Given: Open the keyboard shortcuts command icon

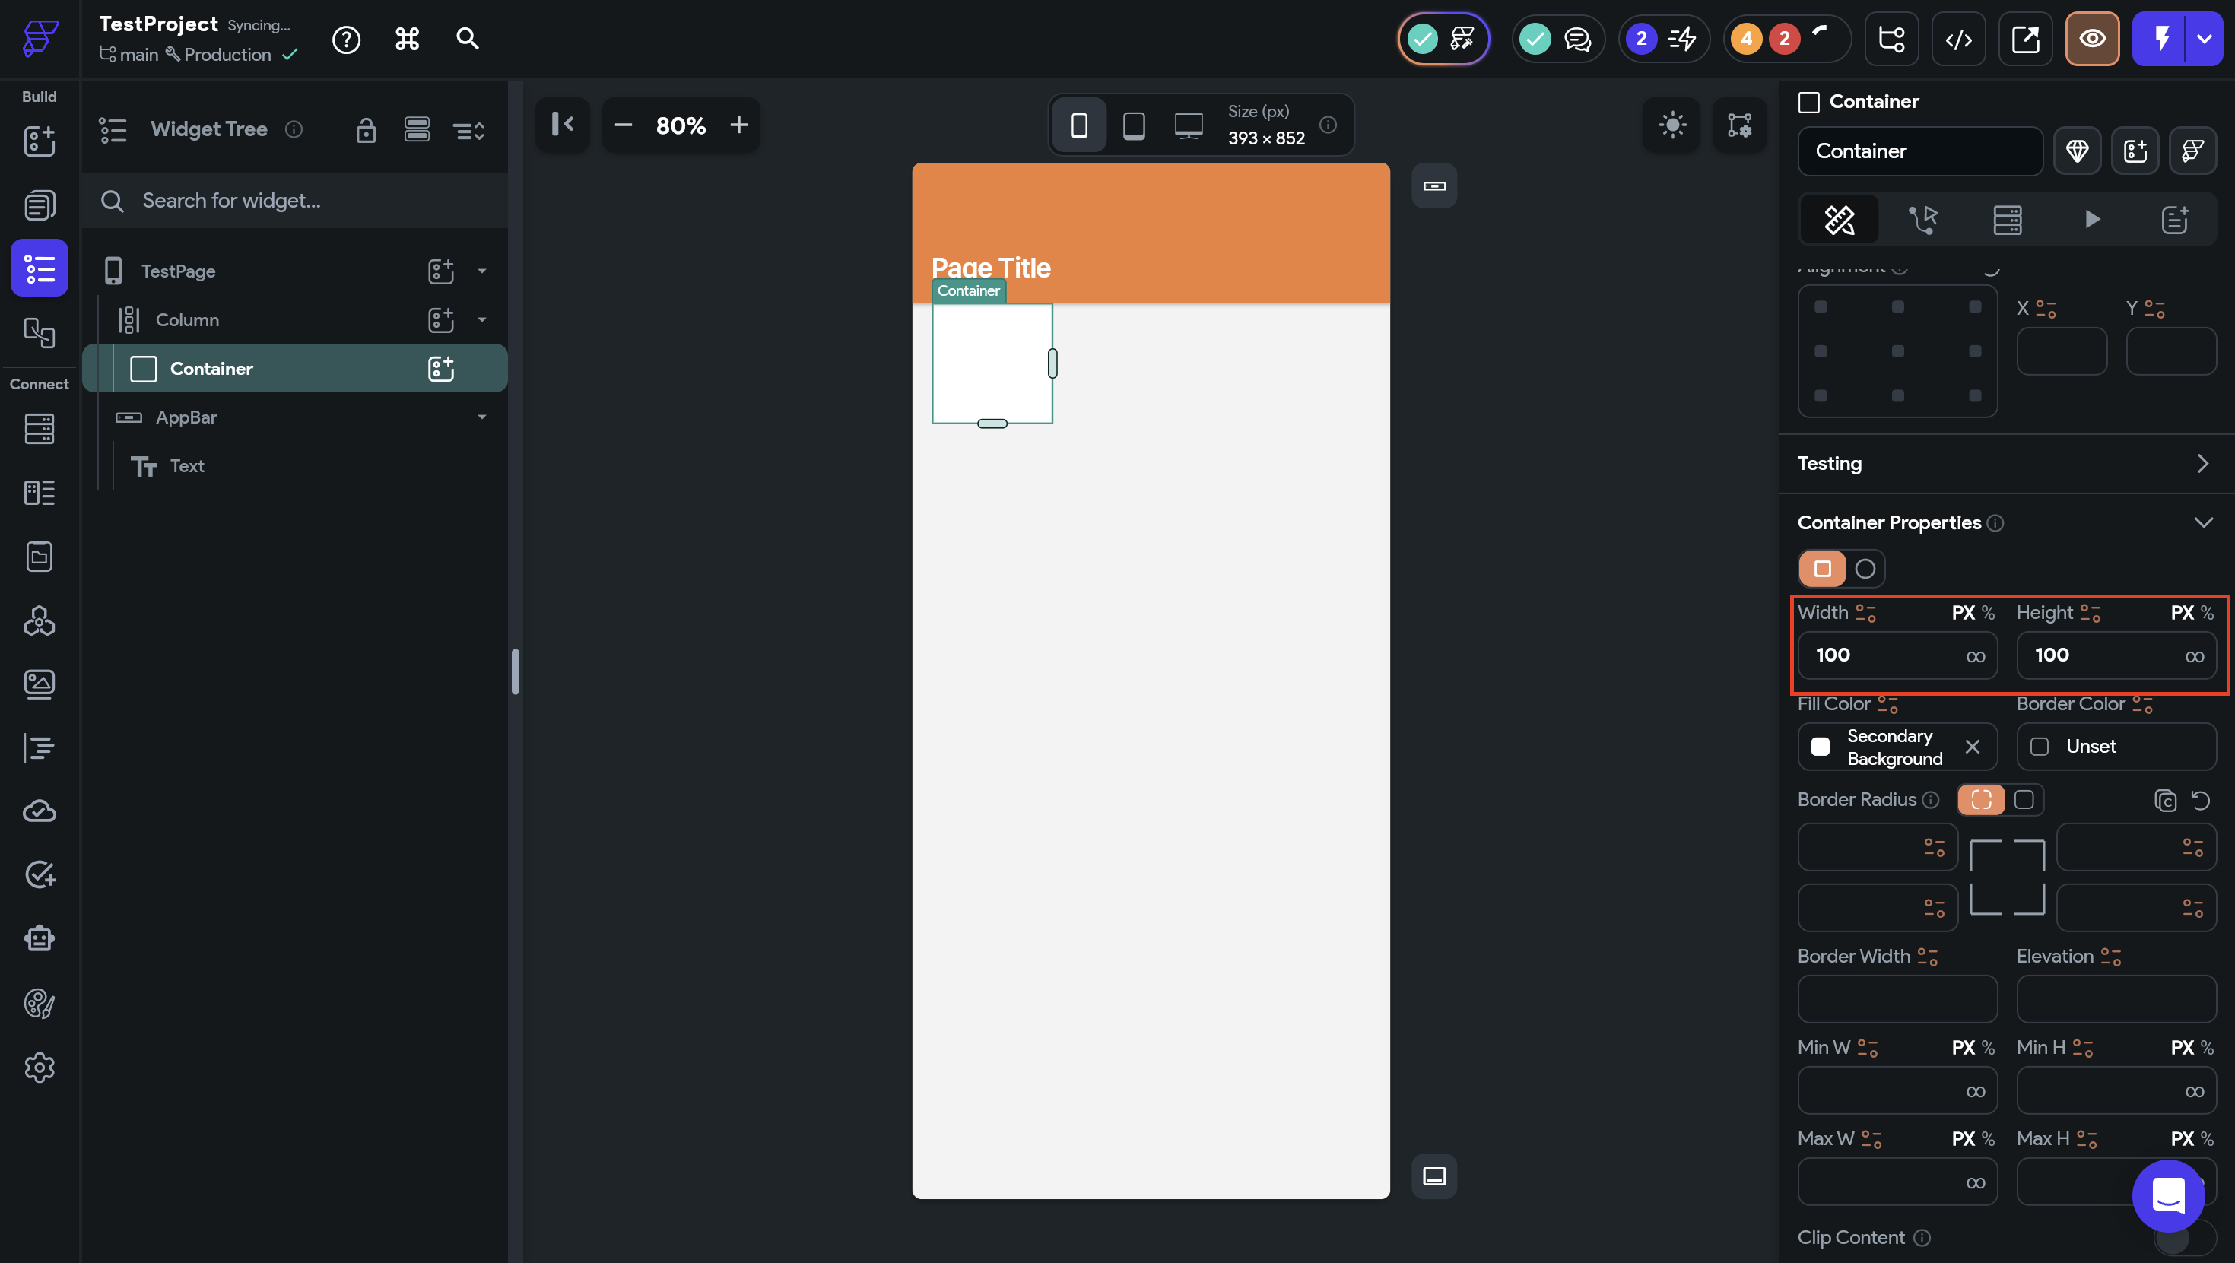Looking at the screenshot, I should pos(407,39).
